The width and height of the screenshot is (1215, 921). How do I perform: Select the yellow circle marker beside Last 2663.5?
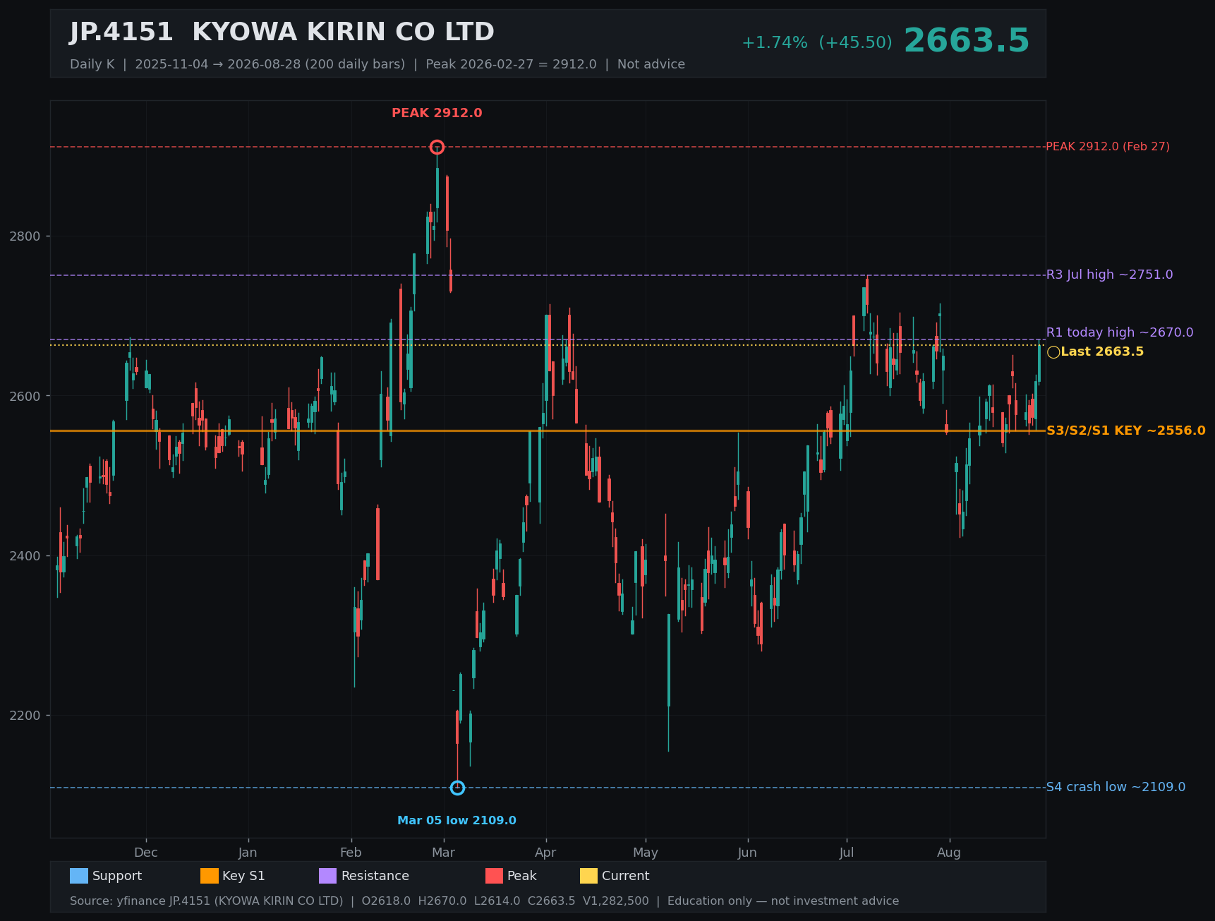[1053, 352]
